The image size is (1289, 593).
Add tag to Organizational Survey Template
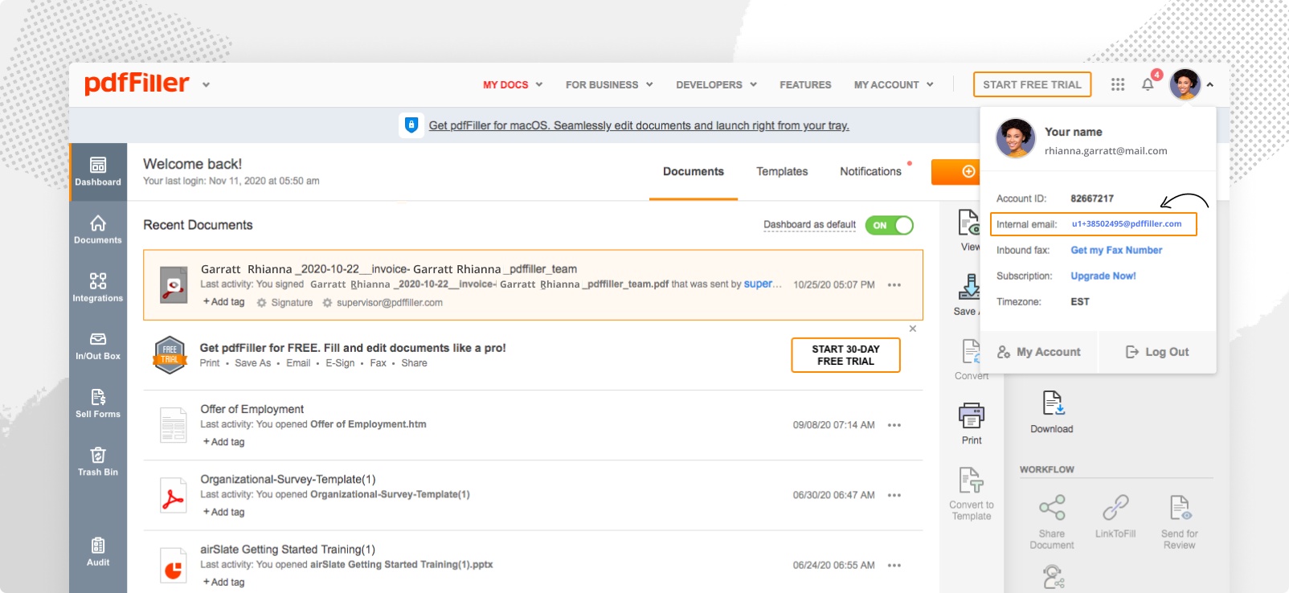(x=223, y=512)
